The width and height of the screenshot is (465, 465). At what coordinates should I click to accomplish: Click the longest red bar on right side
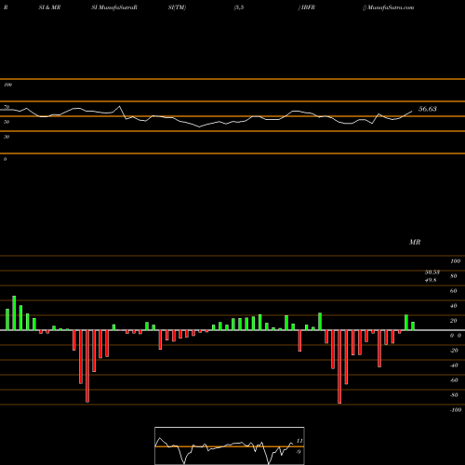pyautogui.click(x=339, y=366)
